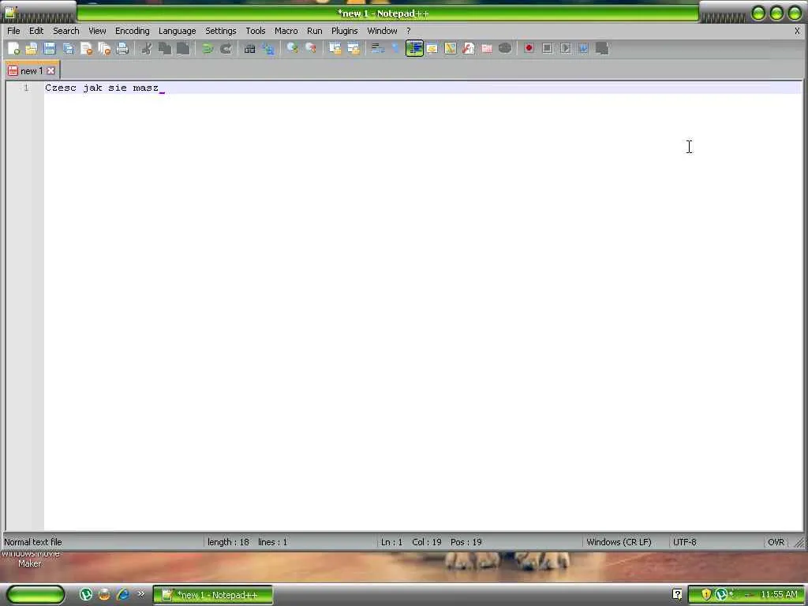Run macro multiple times icon
This screenshot has width=808, height=606.
pyautogui.click(x=583, y=48)
